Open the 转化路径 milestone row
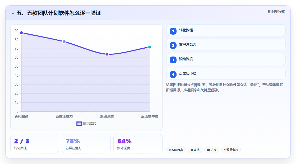Screen dimensions: 296x164 (226, 30)
